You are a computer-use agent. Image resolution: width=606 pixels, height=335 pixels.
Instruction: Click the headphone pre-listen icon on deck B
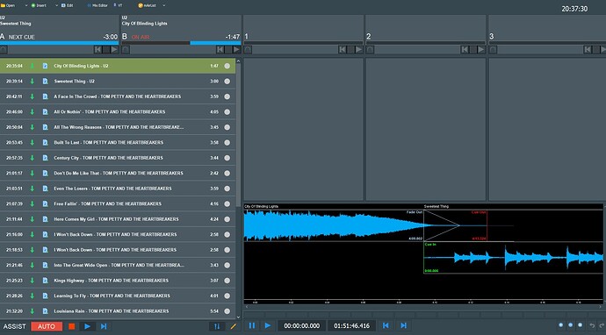(x=126, y=50)
